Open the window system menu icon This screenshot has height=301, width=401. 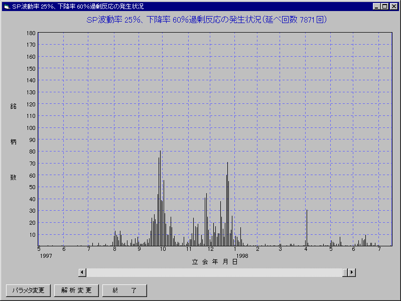6,7
